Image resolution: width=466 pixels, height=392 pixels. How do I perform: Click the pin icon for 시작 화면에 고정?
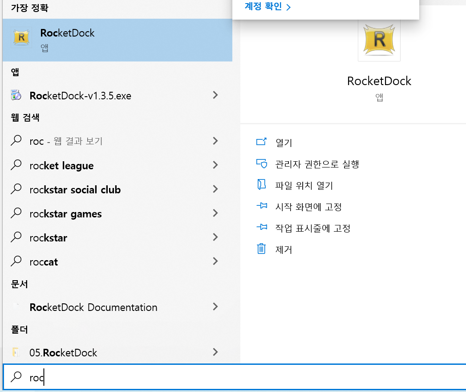262,205
